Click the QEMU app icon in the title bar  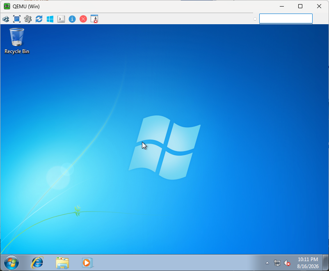tap(7, 6)
